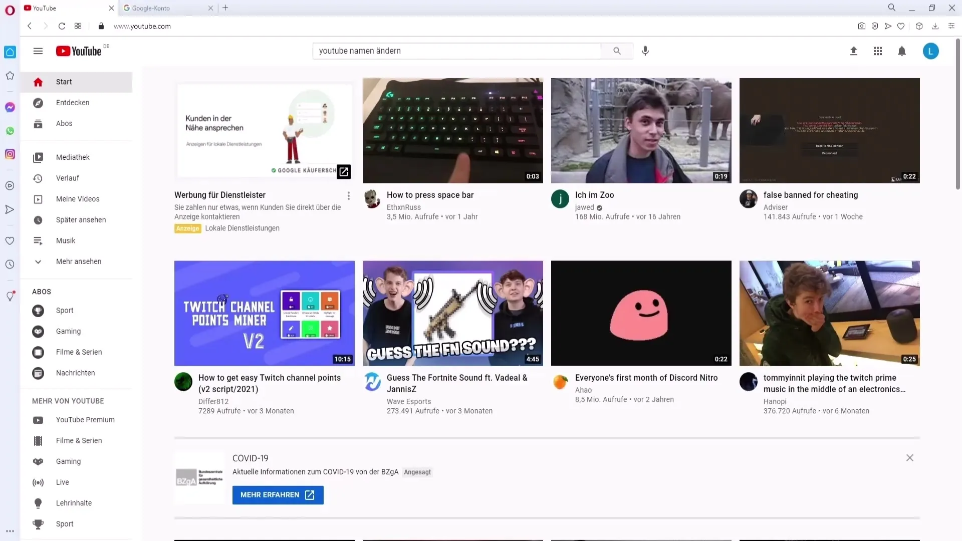Click the microphone search icon
Image resolution: width=962 pixels, height=541 pixels.
pyautogui.click(x=645, y=51)
